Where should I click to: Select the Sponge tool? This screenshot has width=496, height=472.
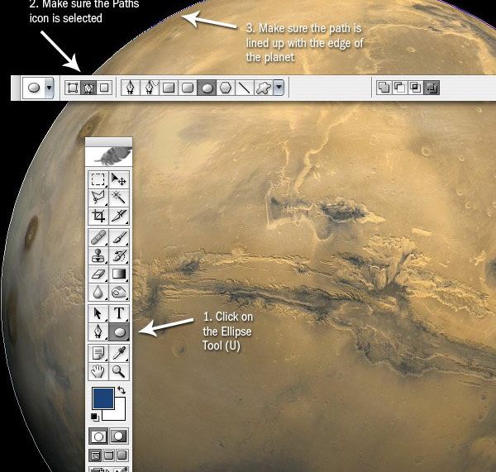(119, 293)
